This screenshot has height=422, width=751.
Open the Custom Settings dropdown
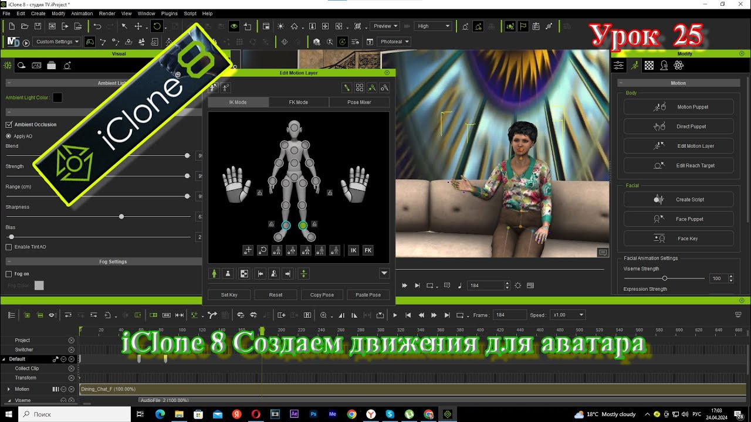[x=57, y=42]
